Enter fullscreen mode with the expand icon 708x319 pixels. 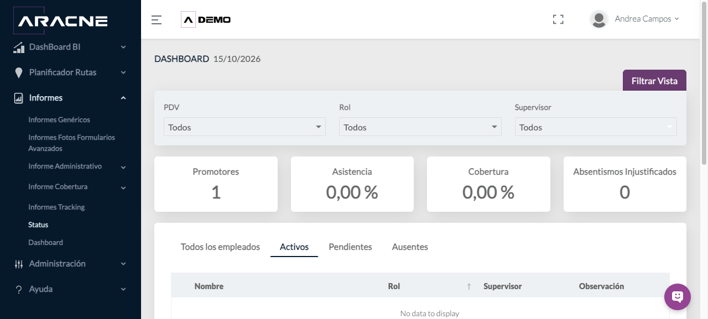[558, 19]
